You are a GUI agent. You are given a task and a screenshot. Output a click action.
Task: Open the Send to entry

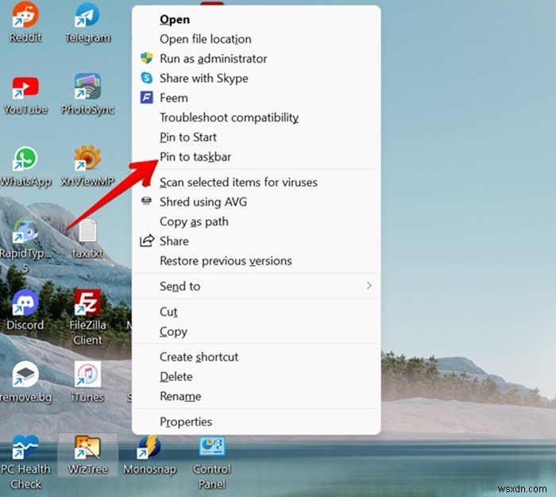coord(257,286)
